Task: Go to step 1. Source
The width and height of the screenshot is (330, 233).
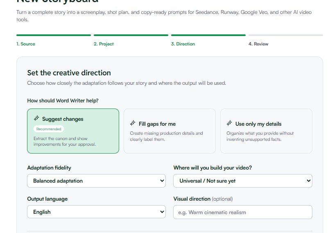Action: point(26,44)
